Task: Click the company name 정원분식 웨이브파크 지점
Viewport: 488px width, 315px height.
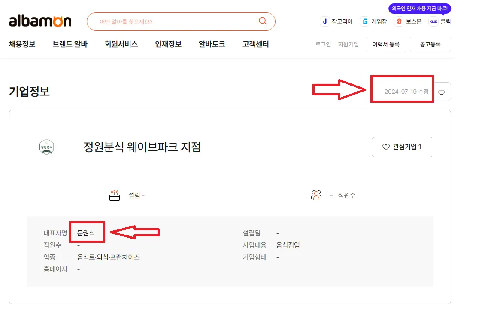Action: tap(142, 147)
